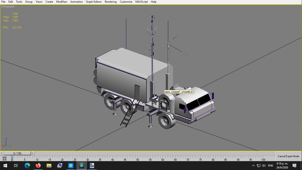The width and height of the screenshot is (302, 170).
Task: Click the XYZ axis gizmo in viewport
Action: pos(7,143)
